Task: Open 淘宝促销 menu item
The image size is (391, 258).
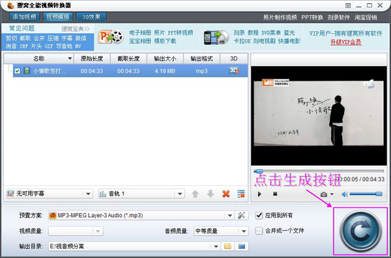Action: pos(366,18)
